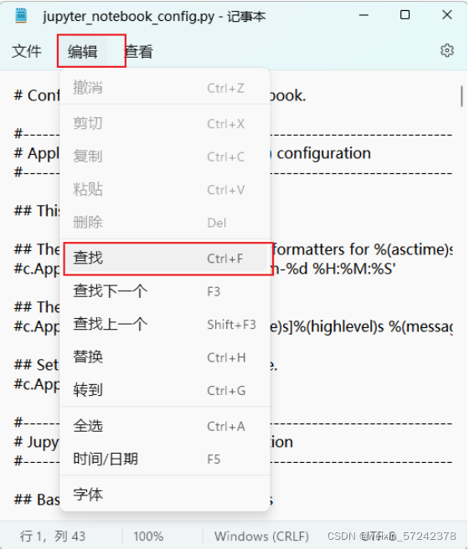Select 替换 from the edit menu

coord(166,357)
